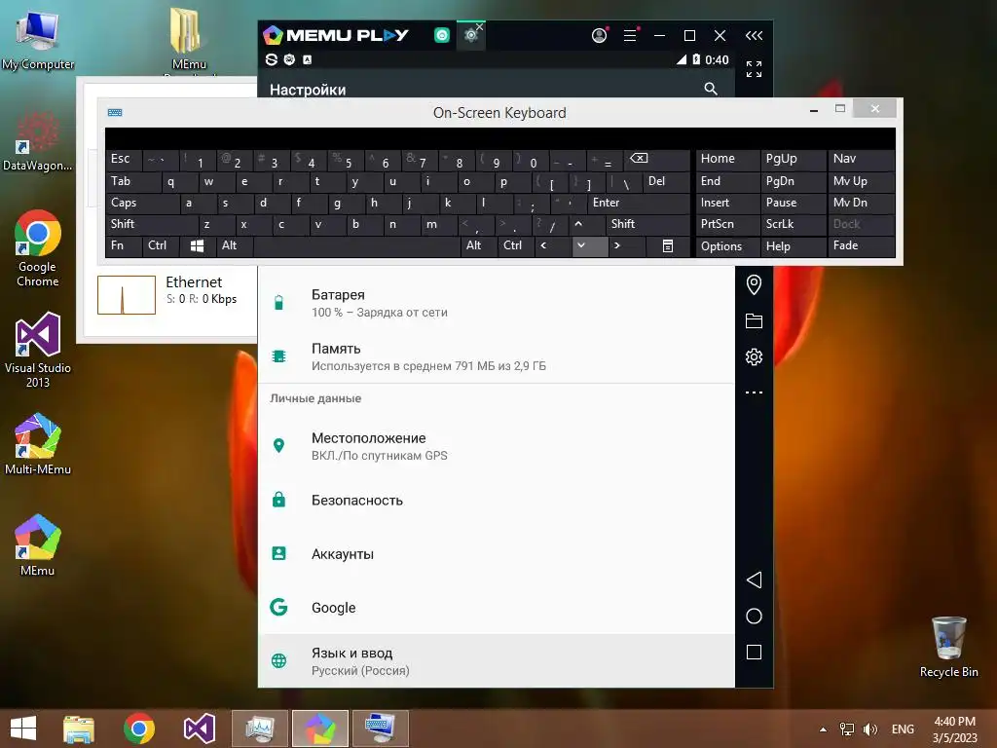Click the PrtScn key on keyboard
997x748 pixels.
pyautogui.click(x=727, y=224)
